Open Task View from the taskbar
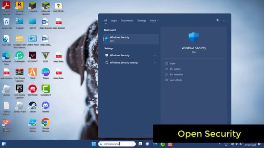 pyautogui.click(x=140, y=144)
